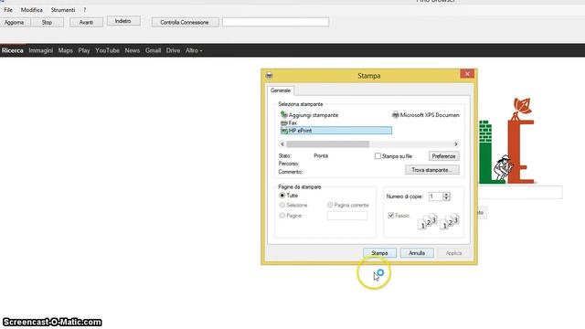
Task: Select Pagina corrente radio option
Action: 330,205
